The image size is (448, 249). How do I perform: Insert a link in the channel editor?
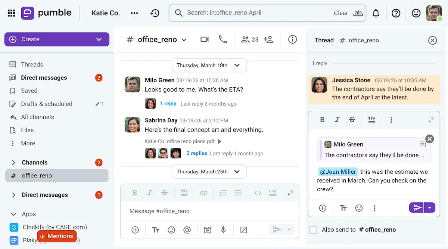point(203,193)
